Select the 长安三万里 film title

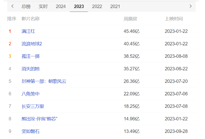point(33,106)
